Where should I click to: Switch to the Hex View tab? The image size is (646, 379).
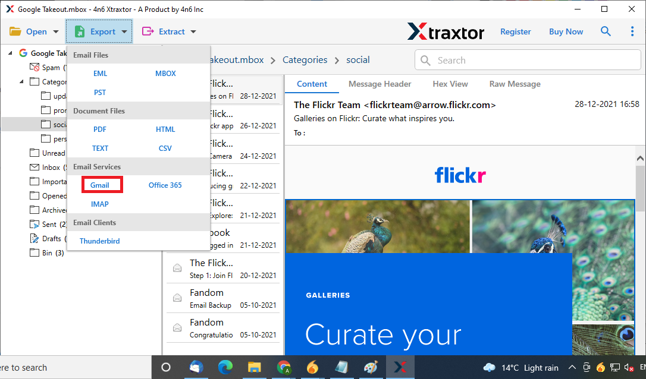pyautogui.click(x=450, y=84)
